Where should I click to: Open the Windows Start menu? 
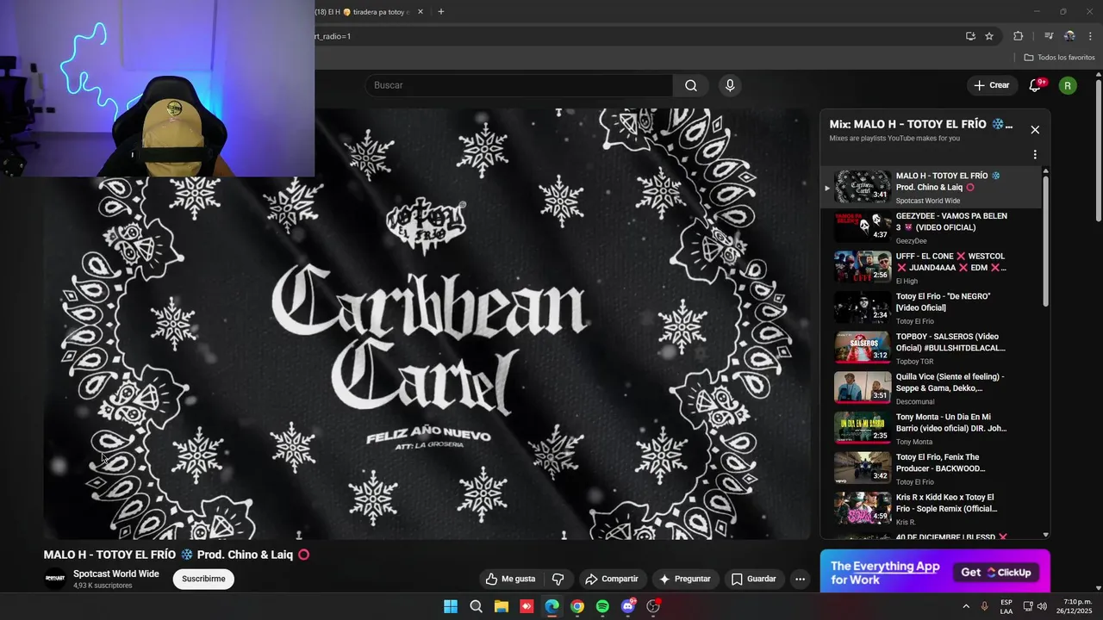coord(451,606)
